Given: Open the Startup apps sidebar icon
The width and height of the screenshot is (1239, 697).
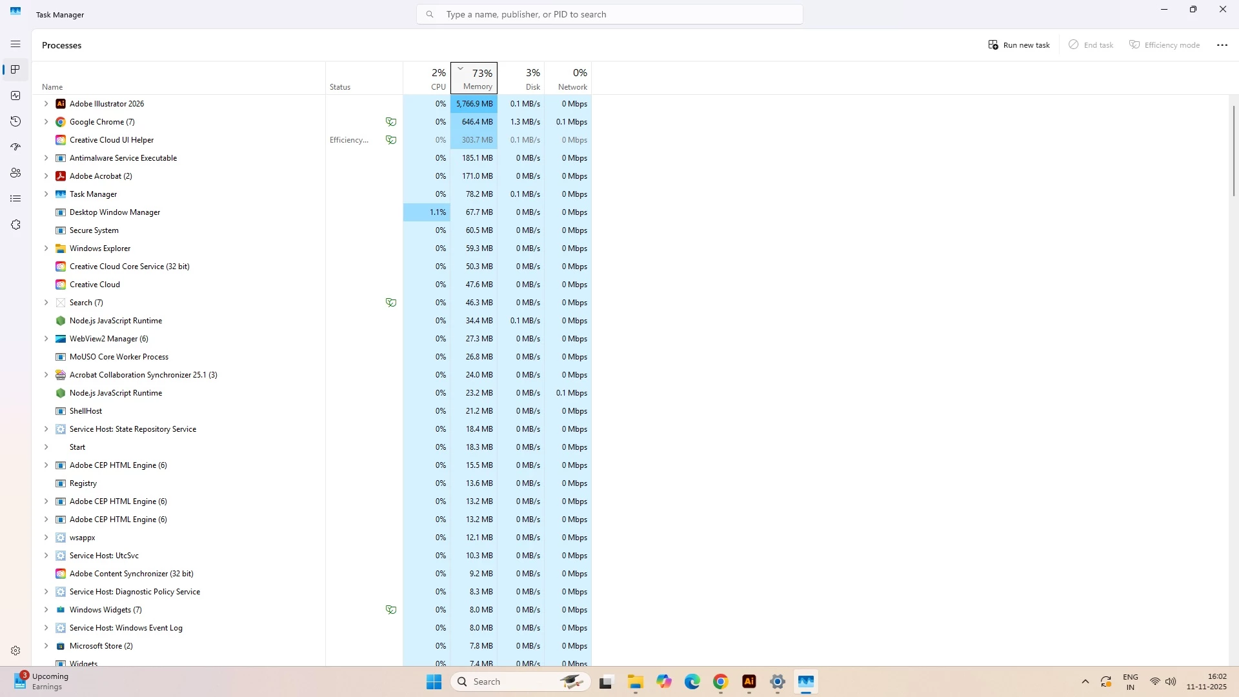Looking at the screenshot, I should coord(15,147).
